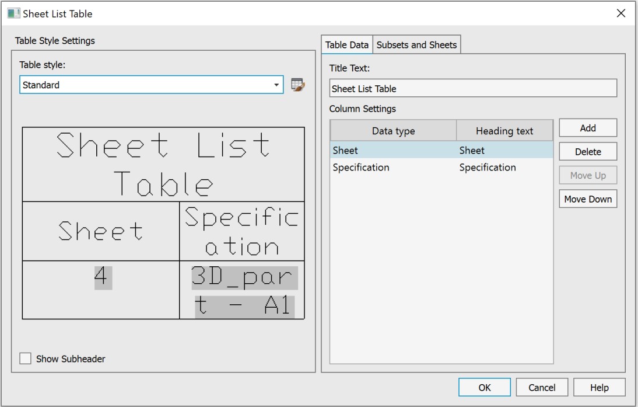The width and height of the screenshot is (638, 407).
Task: Open the Table Style dialog icon
Action: click(x=298, y=85)
